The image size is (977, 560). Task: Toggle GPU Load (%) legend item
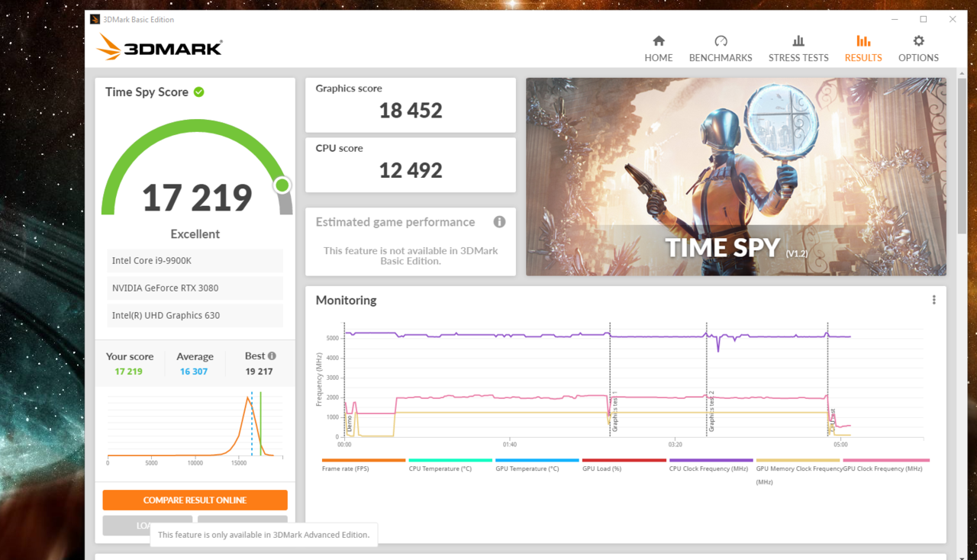624,465
